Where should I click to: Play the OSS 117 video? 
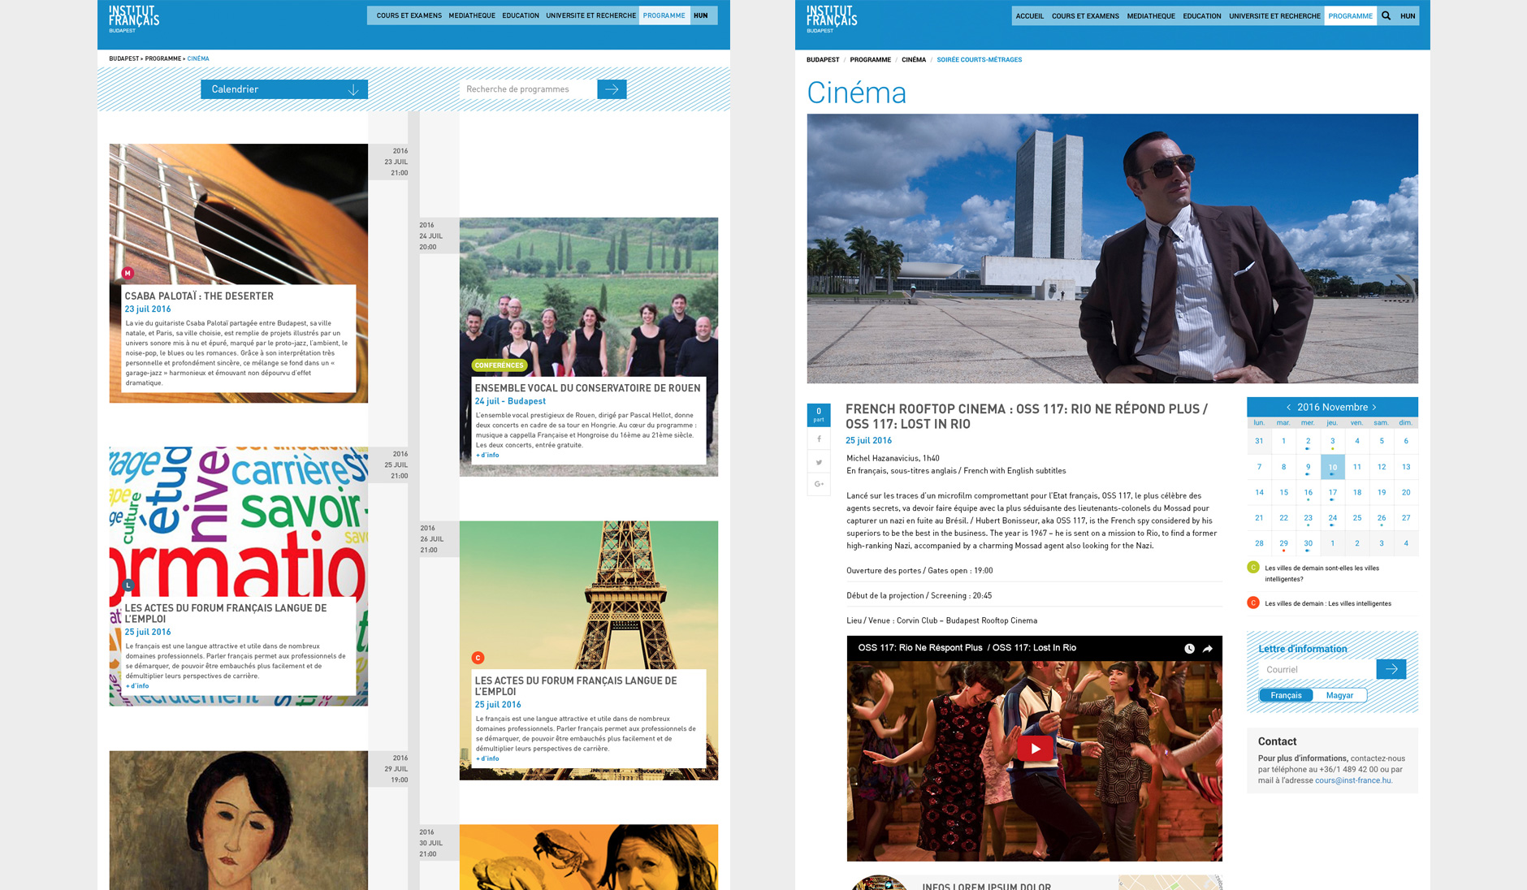tap(1035, 749)
